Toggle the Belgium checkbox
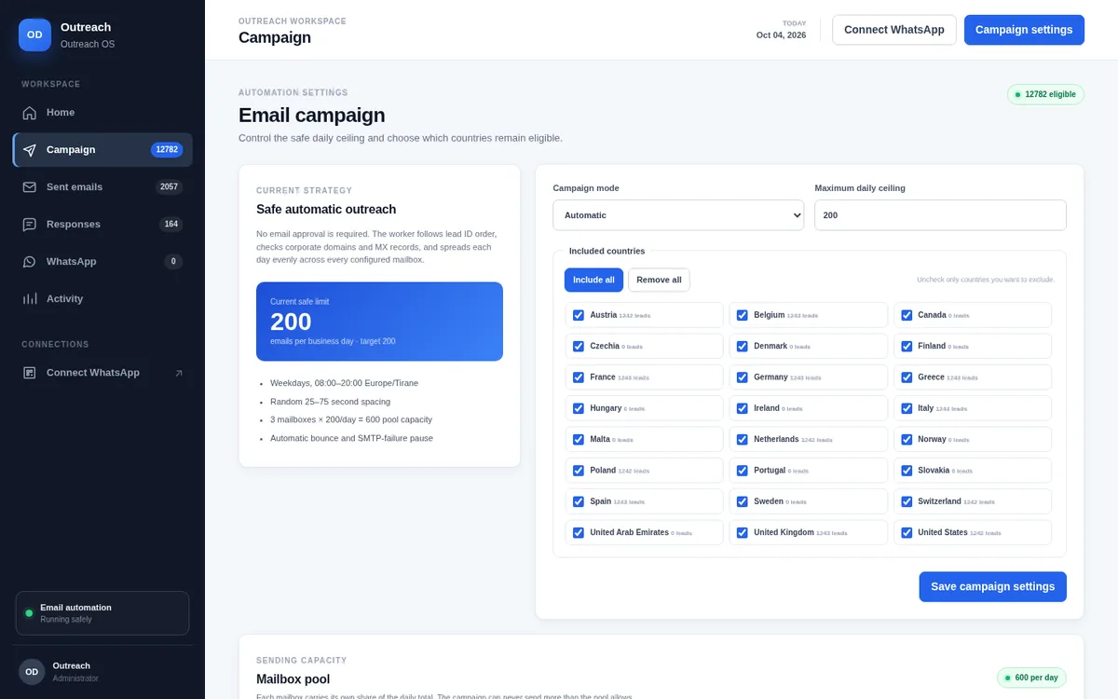This screenshot has height=699, width=1118. [743, 315]
